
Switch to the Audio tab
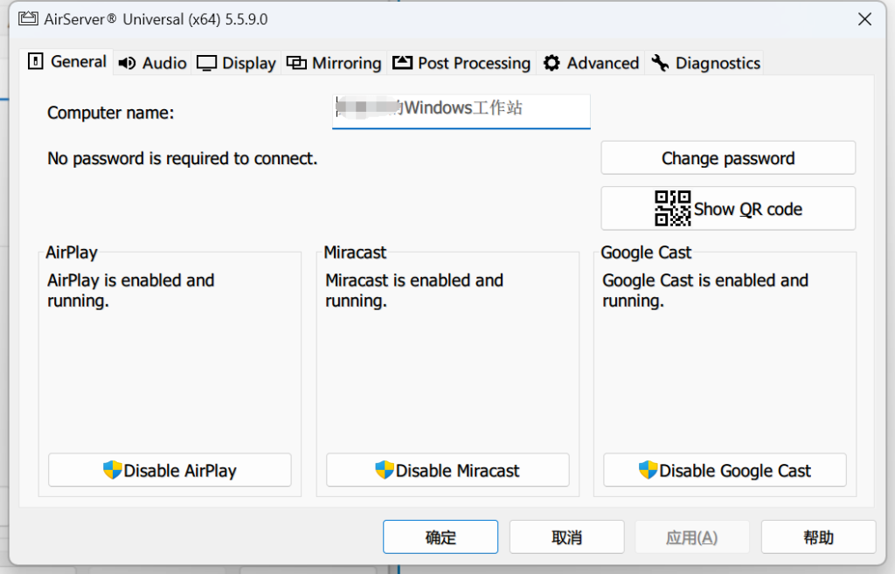coord(152,63)
